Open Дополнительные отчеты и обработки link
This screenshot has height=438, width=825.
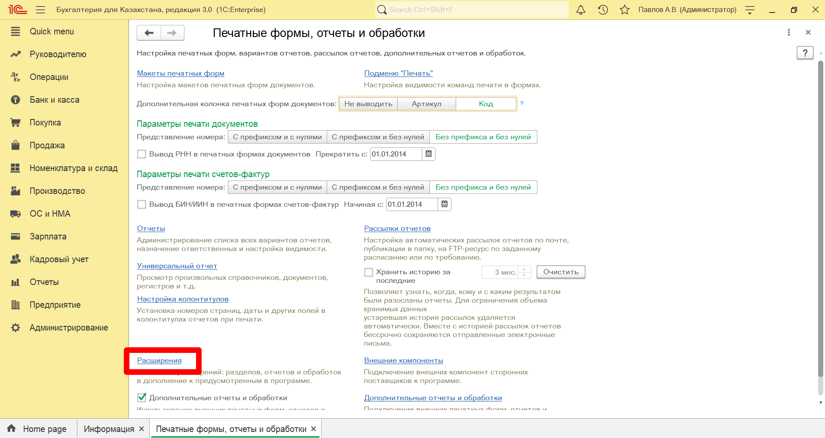point(433,398)
